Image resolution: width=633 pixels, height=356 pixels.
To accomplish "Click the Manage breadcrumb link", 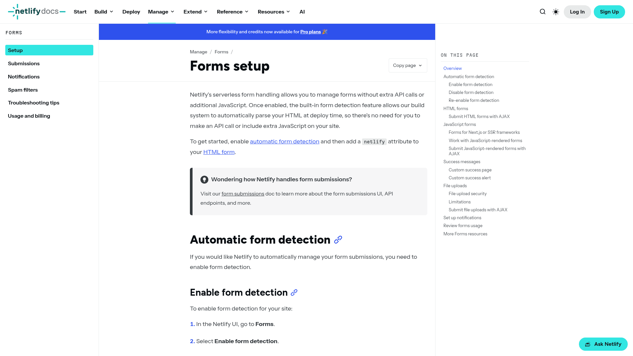I will tap(198, 52).
